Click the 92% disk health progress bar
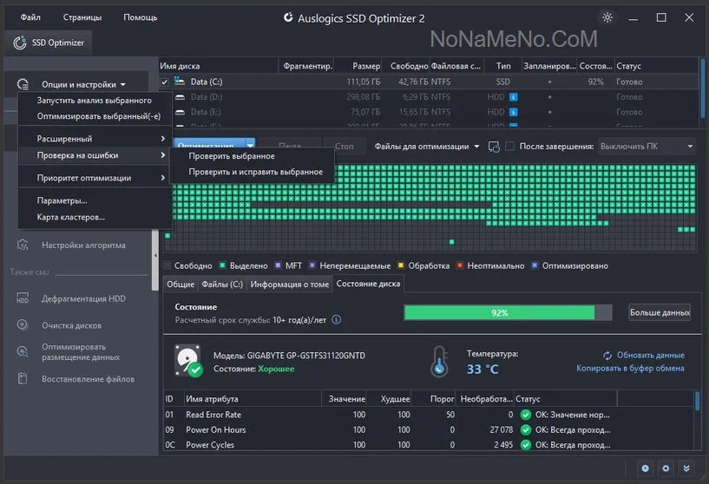Viewport: 709px width, 484px height. point(499,312)
